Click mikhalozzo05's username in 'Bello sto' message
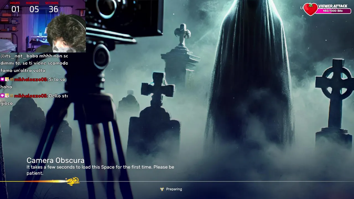This screenshot has height=199, width=354. point(31,96)
